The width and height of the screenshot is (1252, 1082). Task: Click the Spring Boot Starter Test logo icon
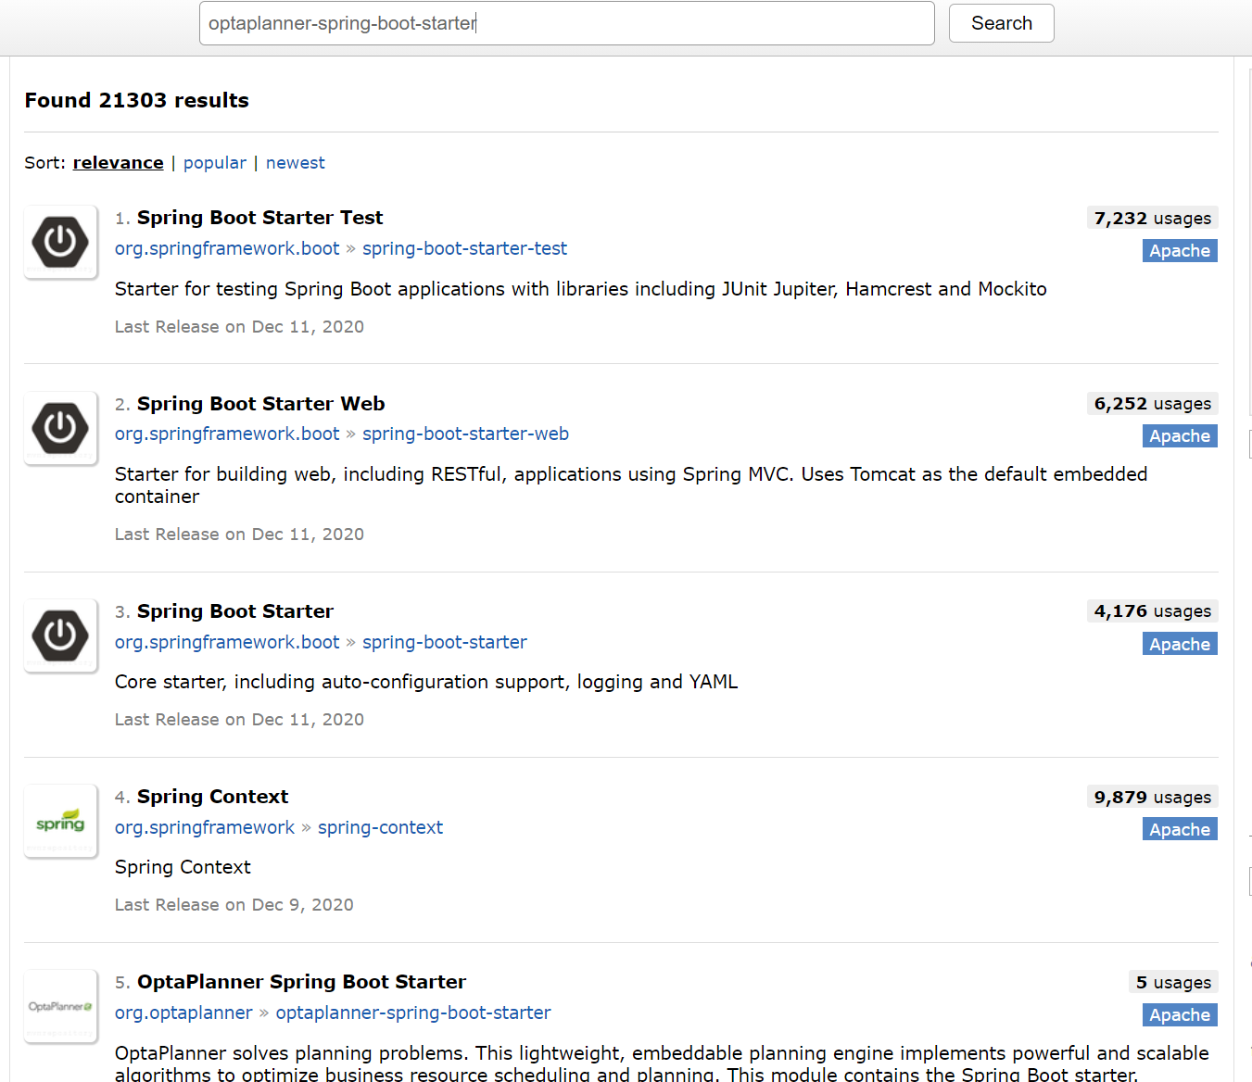tap(60, 242)
